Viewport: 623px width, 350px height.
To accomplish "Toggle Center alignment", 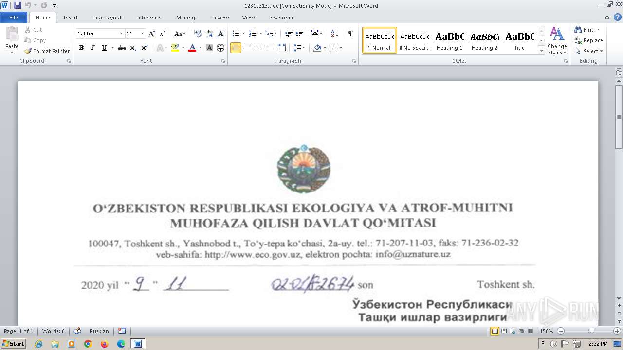I will pyautogui.click(x=247, y=48).
